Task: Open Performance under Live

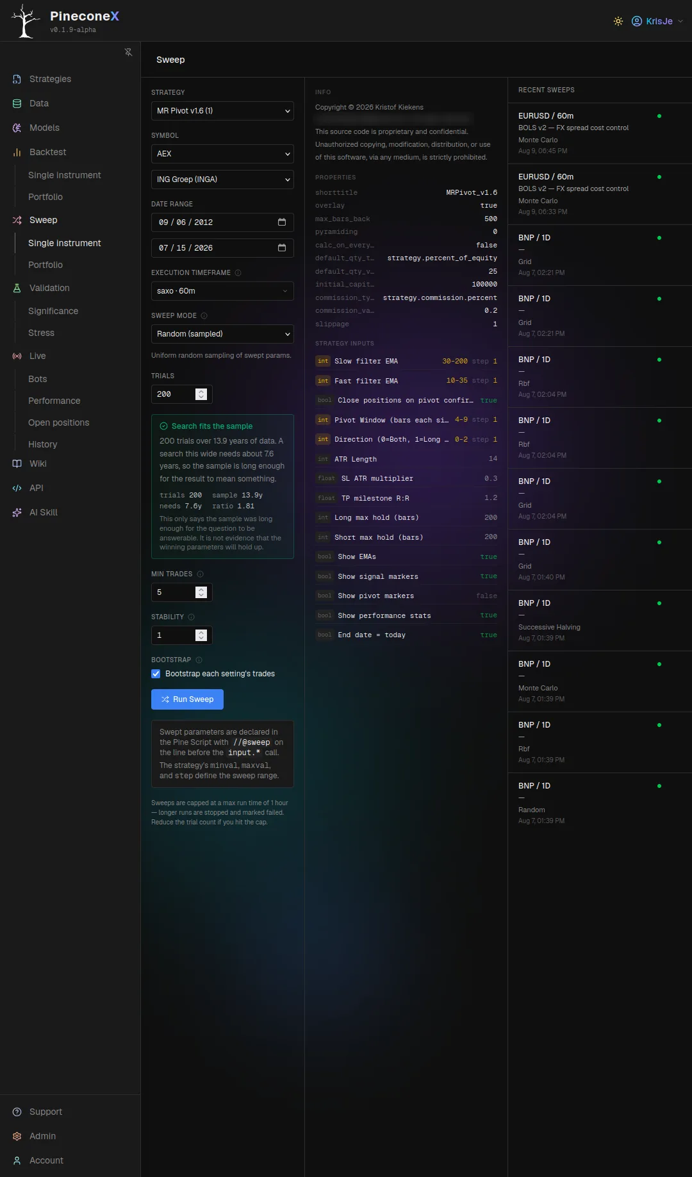Action: tap(54, 401)
